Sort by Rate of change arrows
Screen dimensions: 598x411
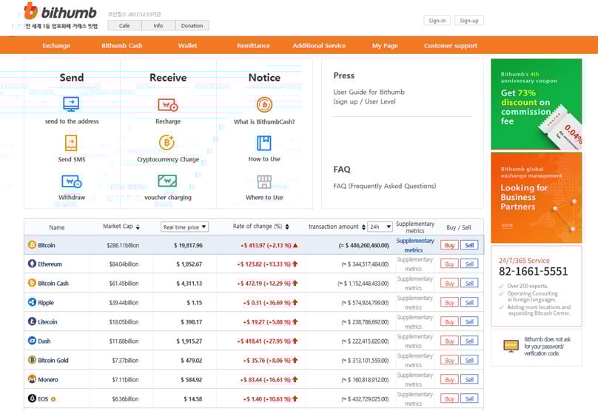(287, 227)
